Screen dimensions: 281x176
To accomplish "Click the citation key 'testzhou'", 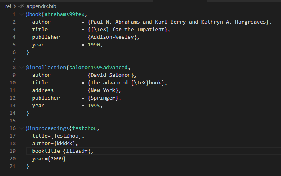I will coord(84,128).
